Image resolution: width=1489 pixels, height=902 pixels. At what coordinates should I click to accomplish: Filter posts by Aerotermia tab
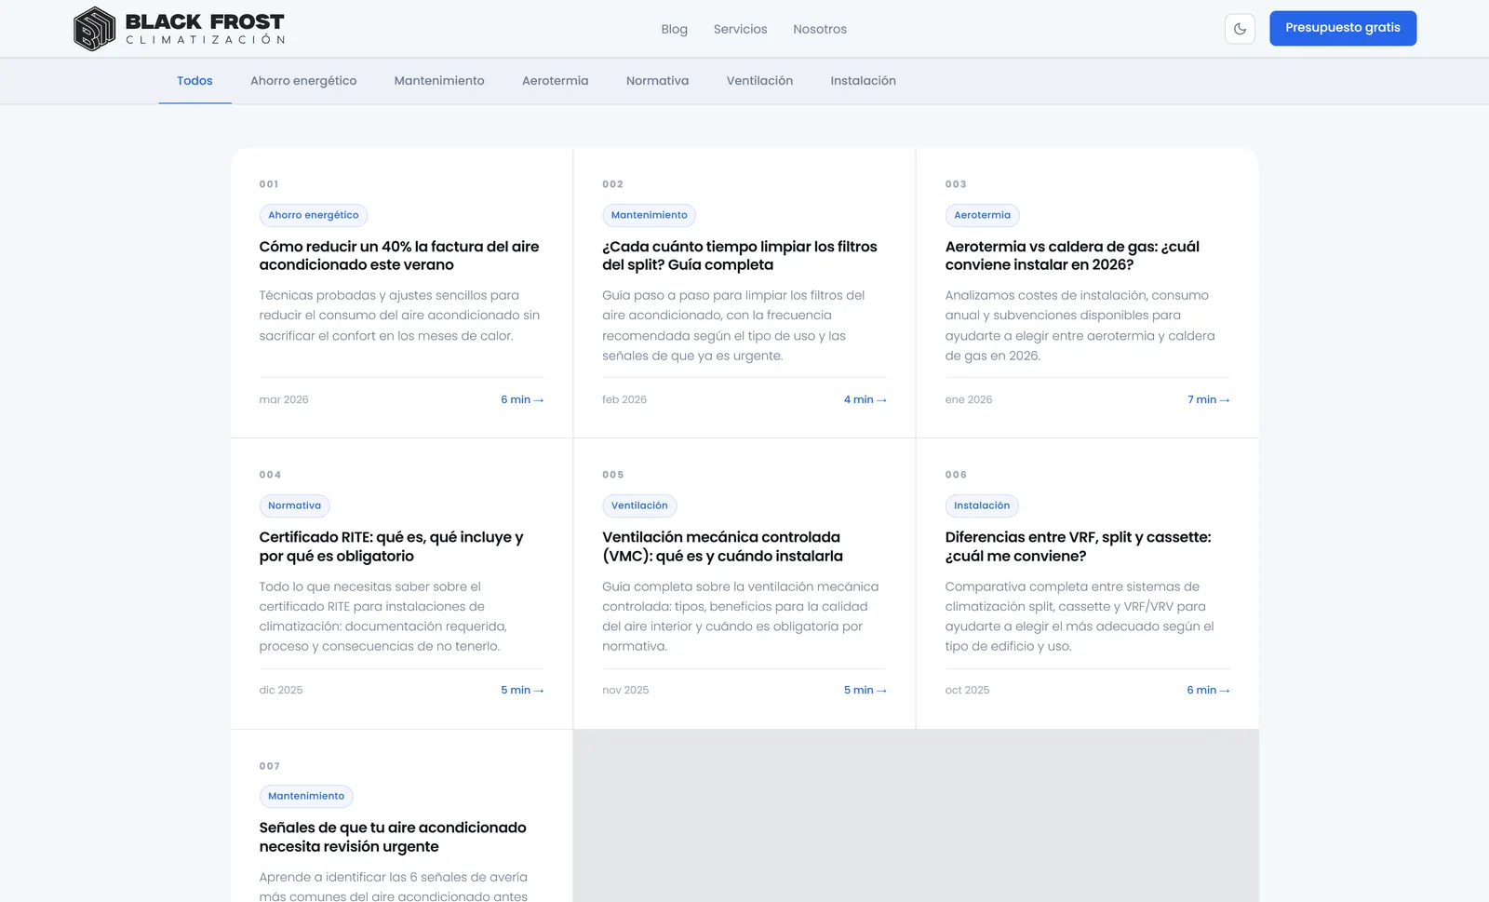(556, 81)
